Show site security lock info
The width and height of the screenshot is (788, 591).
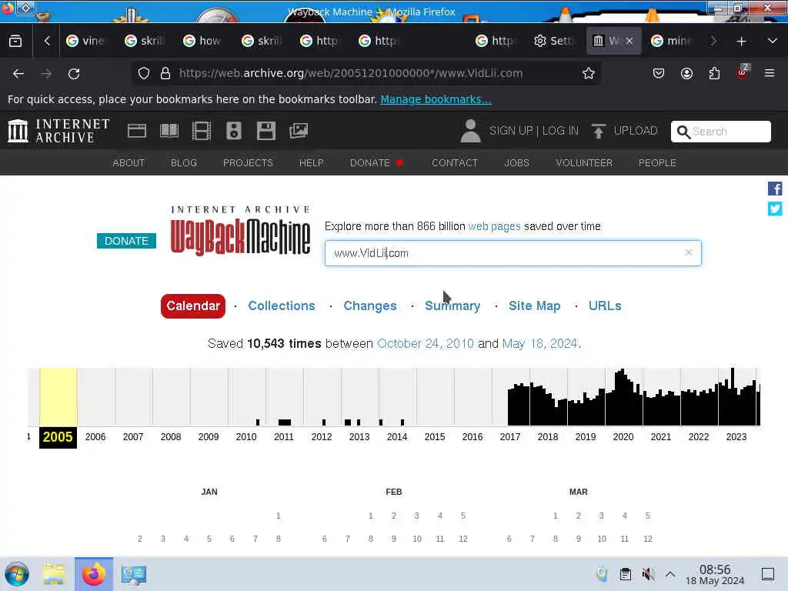165,73
